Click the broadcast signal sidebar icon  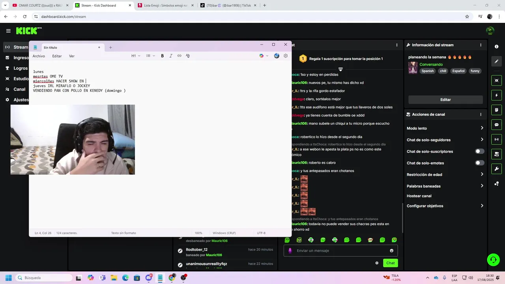[x=496, y=139]
